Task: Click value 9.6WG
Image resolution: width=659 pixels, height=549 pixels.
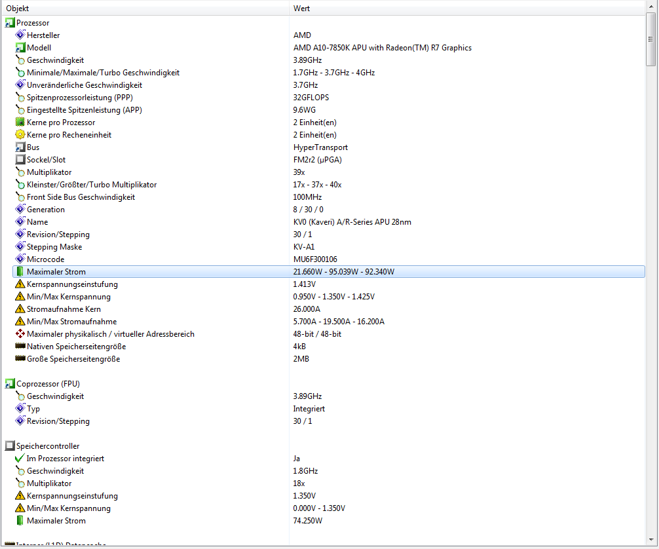Action: pyautogui.click(x=305, y=109)
